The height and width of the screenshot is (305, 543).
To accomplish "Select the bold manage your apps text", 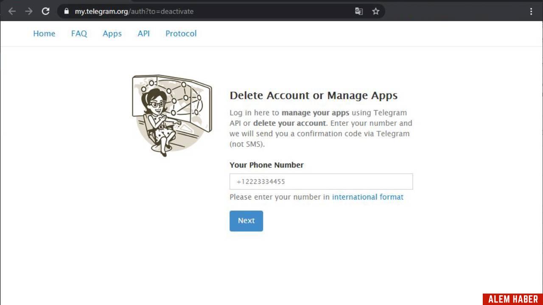I will [315, 113].
